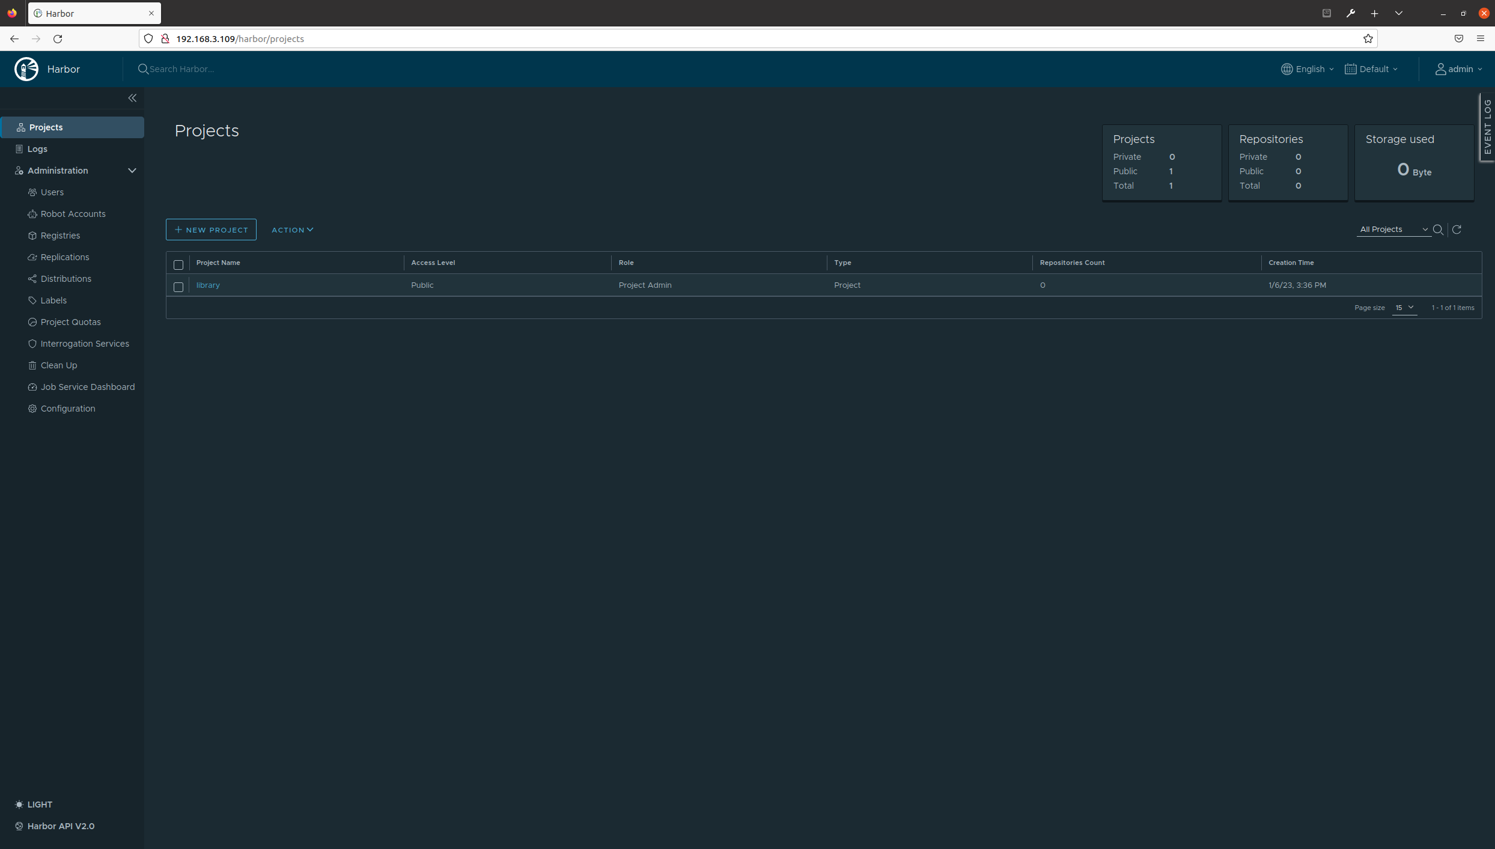Sort by Creation Time column

pyautogui.click(x=1291, y=263)
